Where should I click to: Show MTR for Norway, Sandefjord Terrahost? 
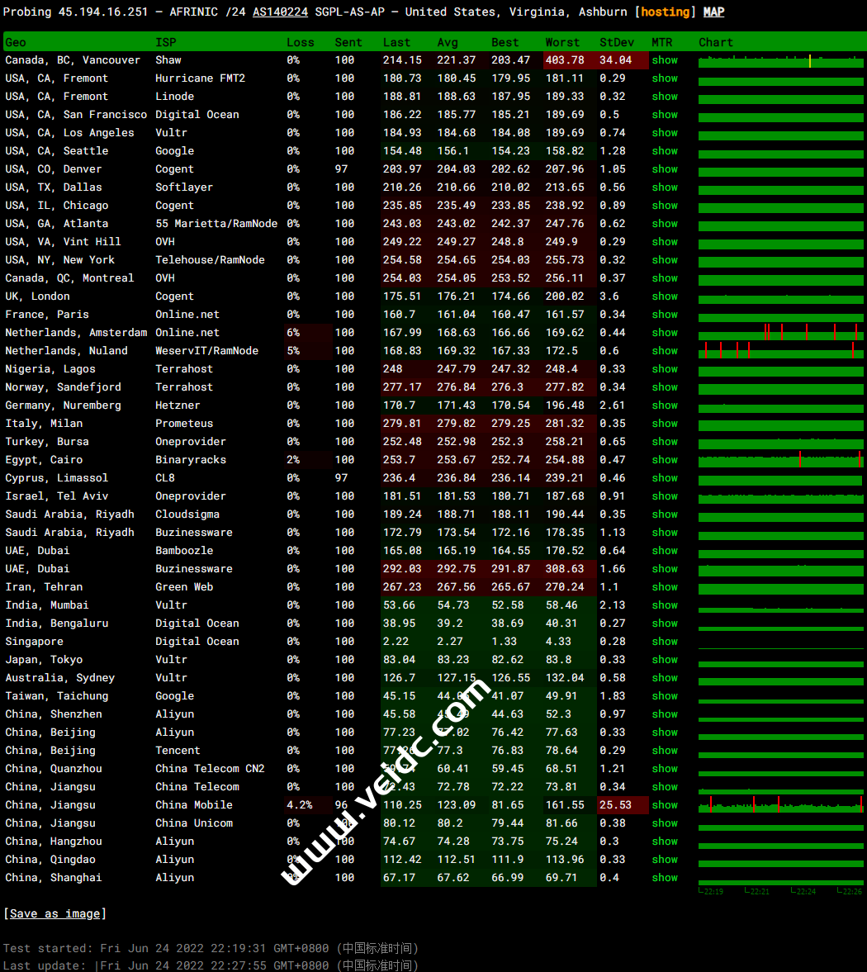pos(665,387)
